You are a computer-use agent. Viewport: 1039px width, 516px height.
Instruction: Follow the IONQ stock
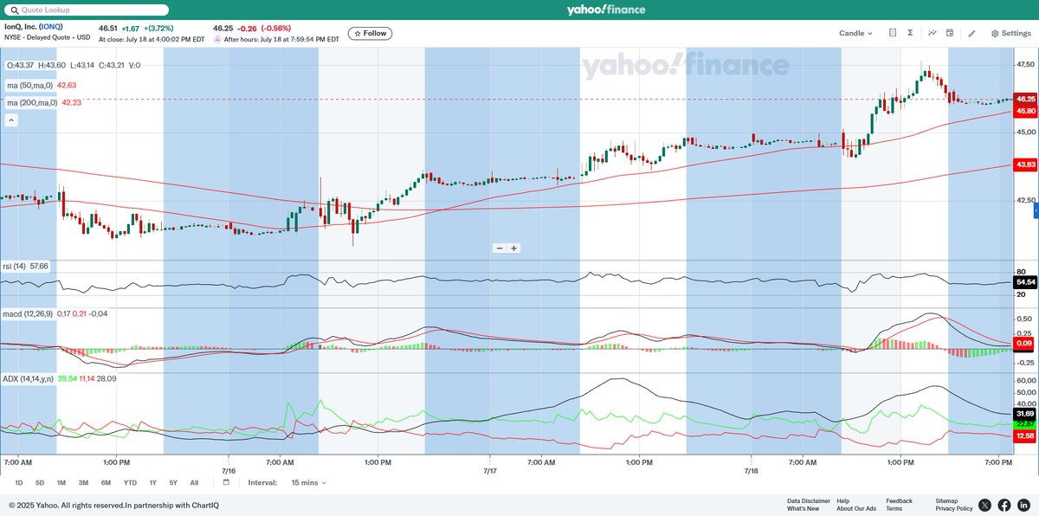click(370, 33)
